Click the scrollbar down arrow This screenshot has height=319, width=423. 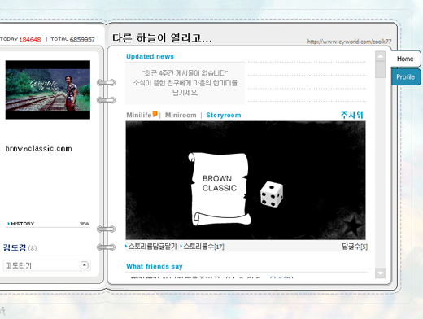(380, 273)
